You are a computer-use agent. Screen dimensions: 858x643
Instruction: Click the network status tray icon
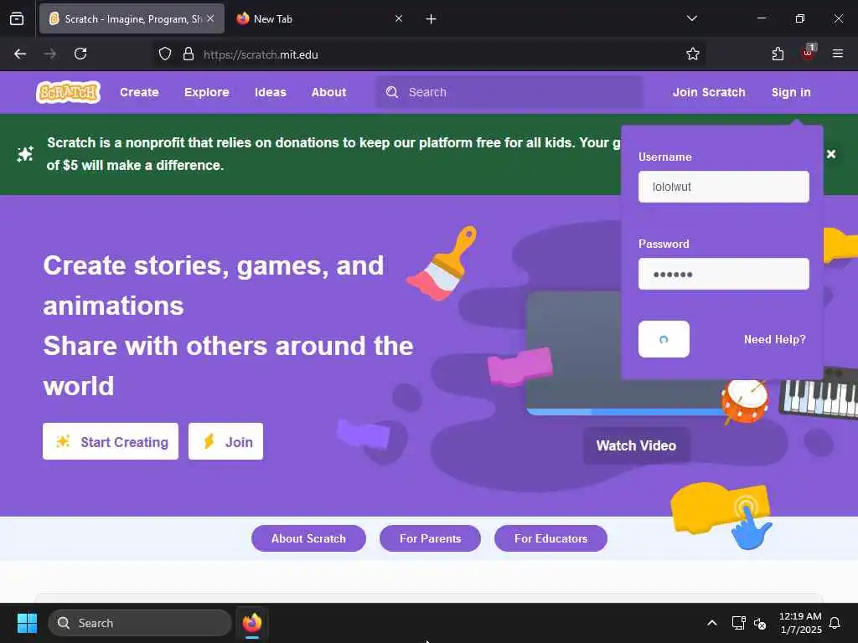(x=739, y=623)
